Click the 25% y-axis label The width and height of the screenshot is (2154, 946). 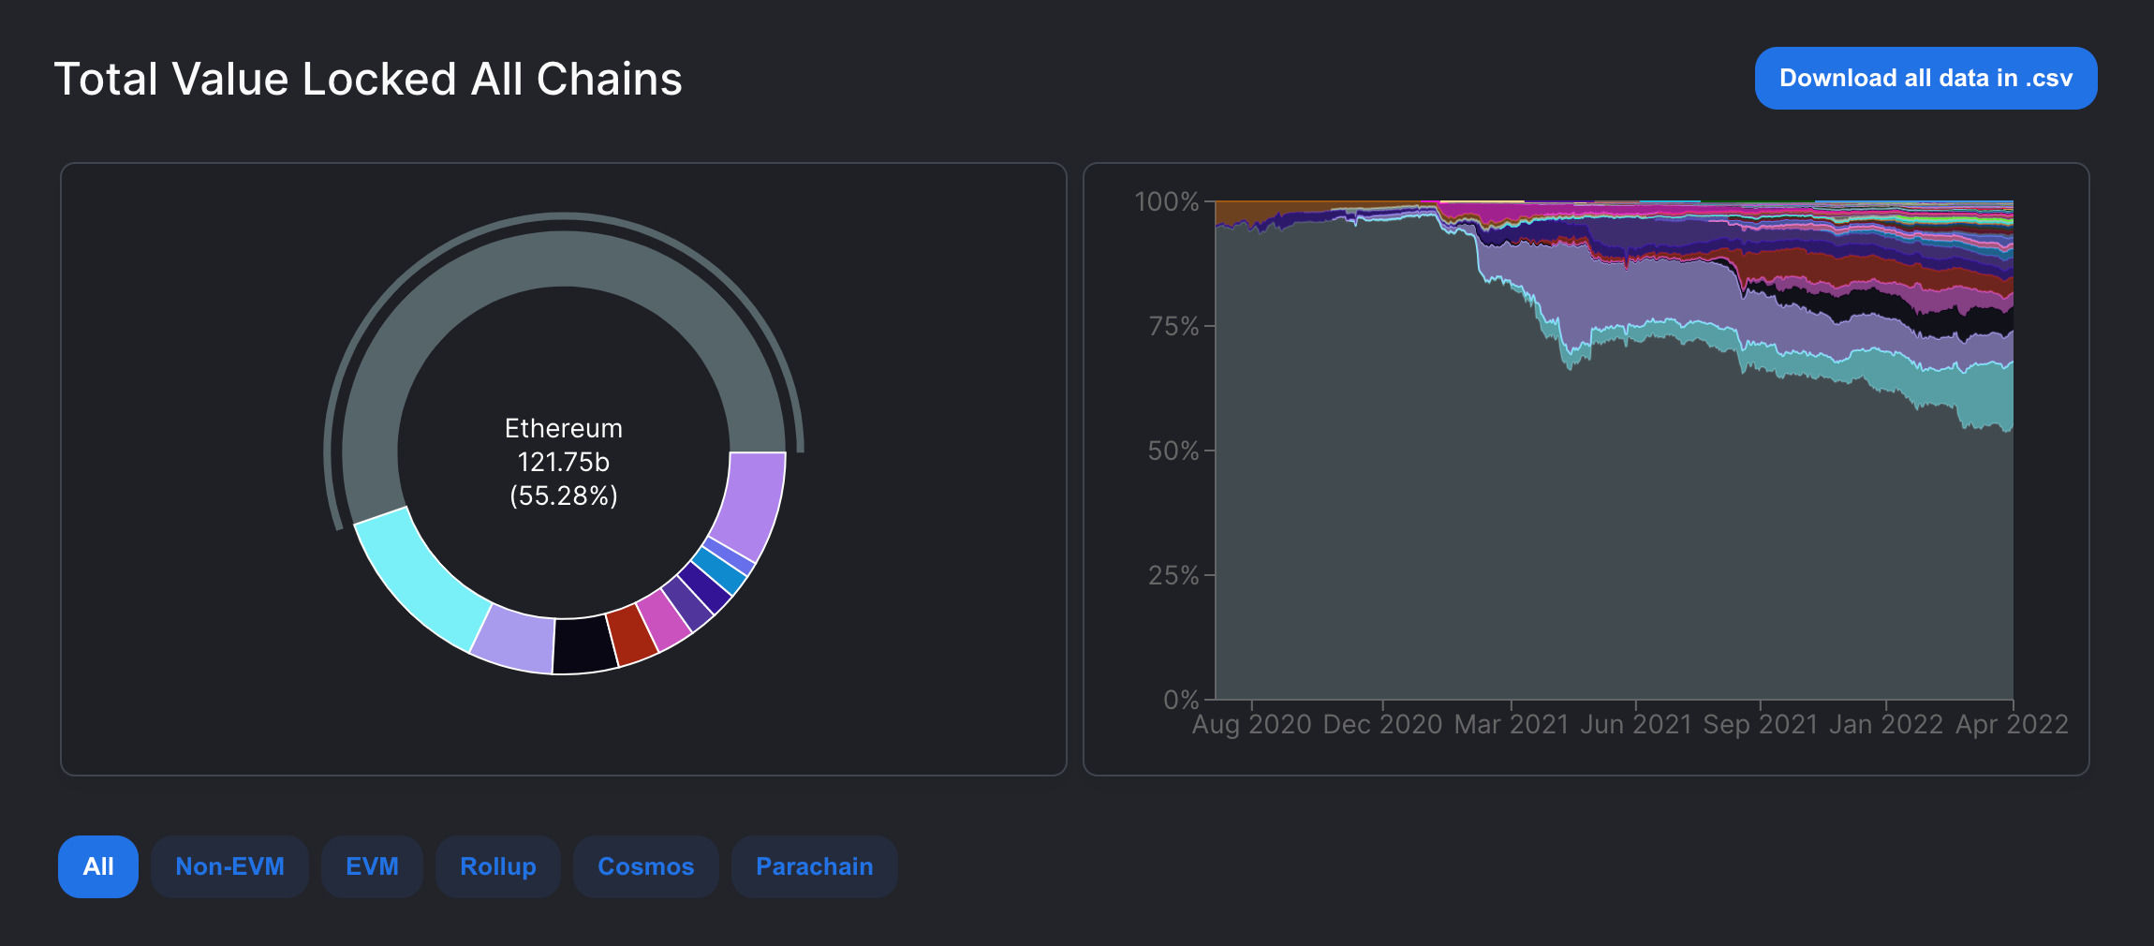click(1173, 575)
